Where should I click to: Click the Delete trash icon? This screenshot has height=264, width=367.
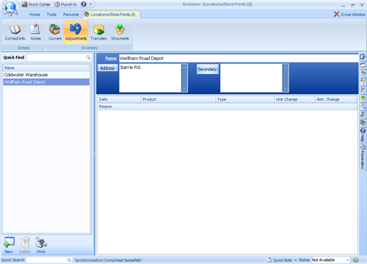pos(25,245)
